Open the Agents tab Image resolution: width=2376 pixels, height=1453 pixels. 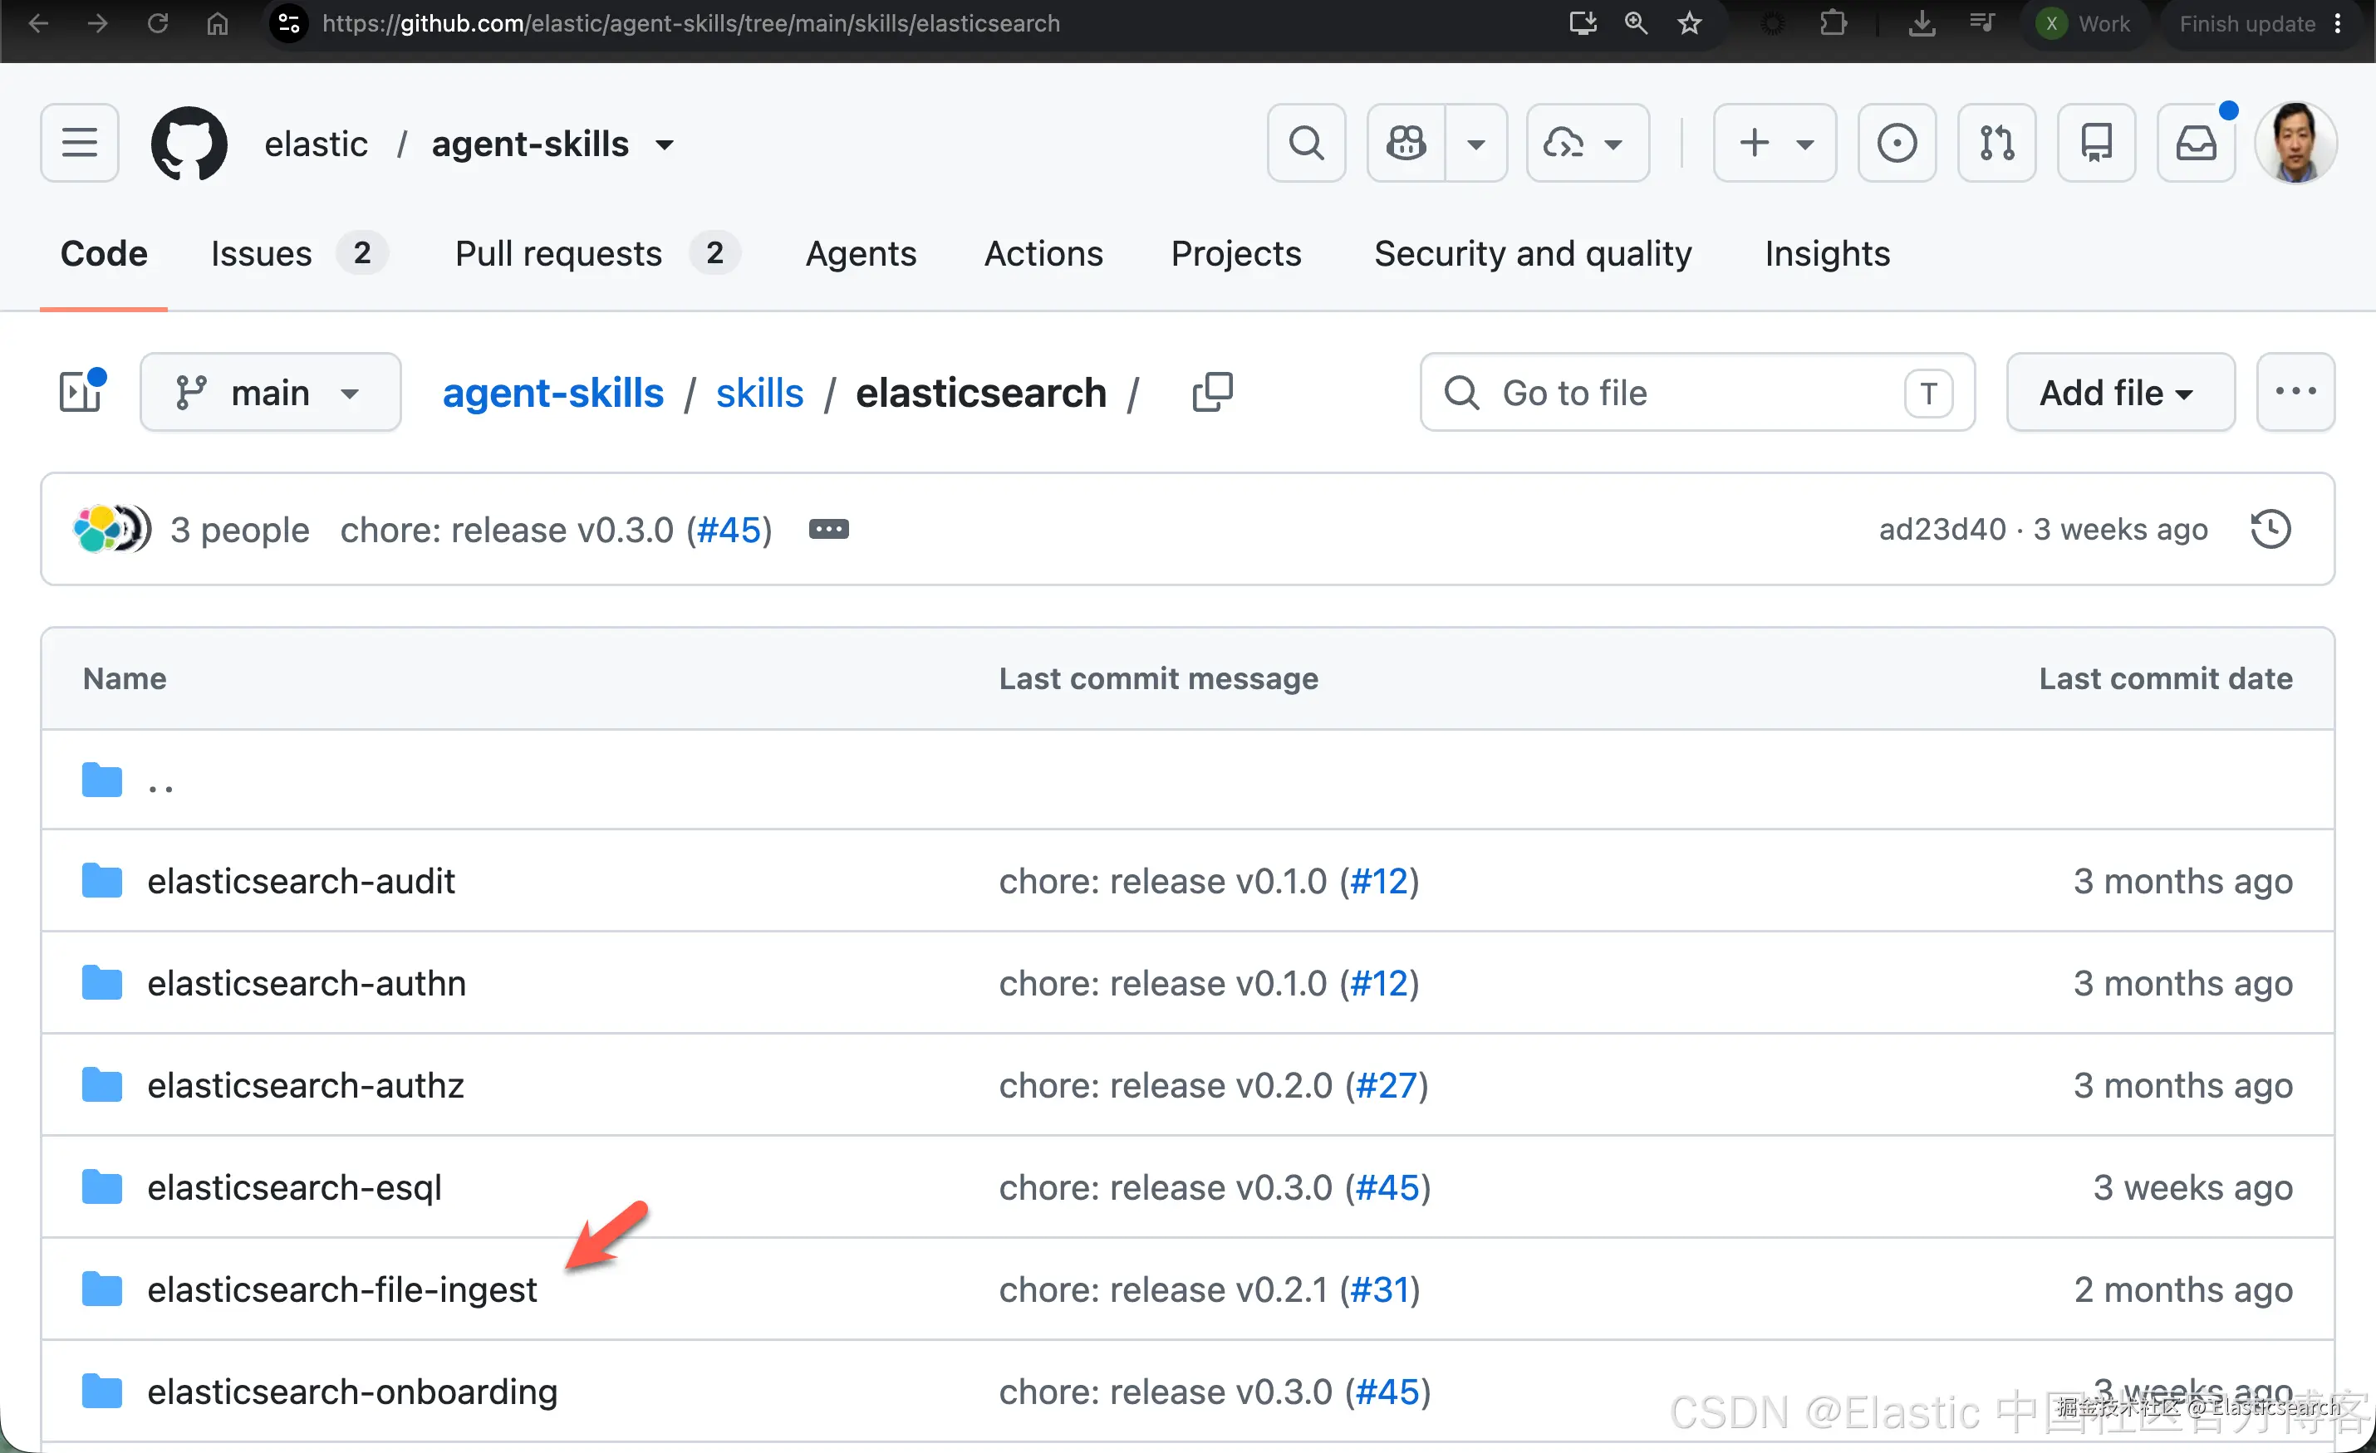(x=862, y=252)
